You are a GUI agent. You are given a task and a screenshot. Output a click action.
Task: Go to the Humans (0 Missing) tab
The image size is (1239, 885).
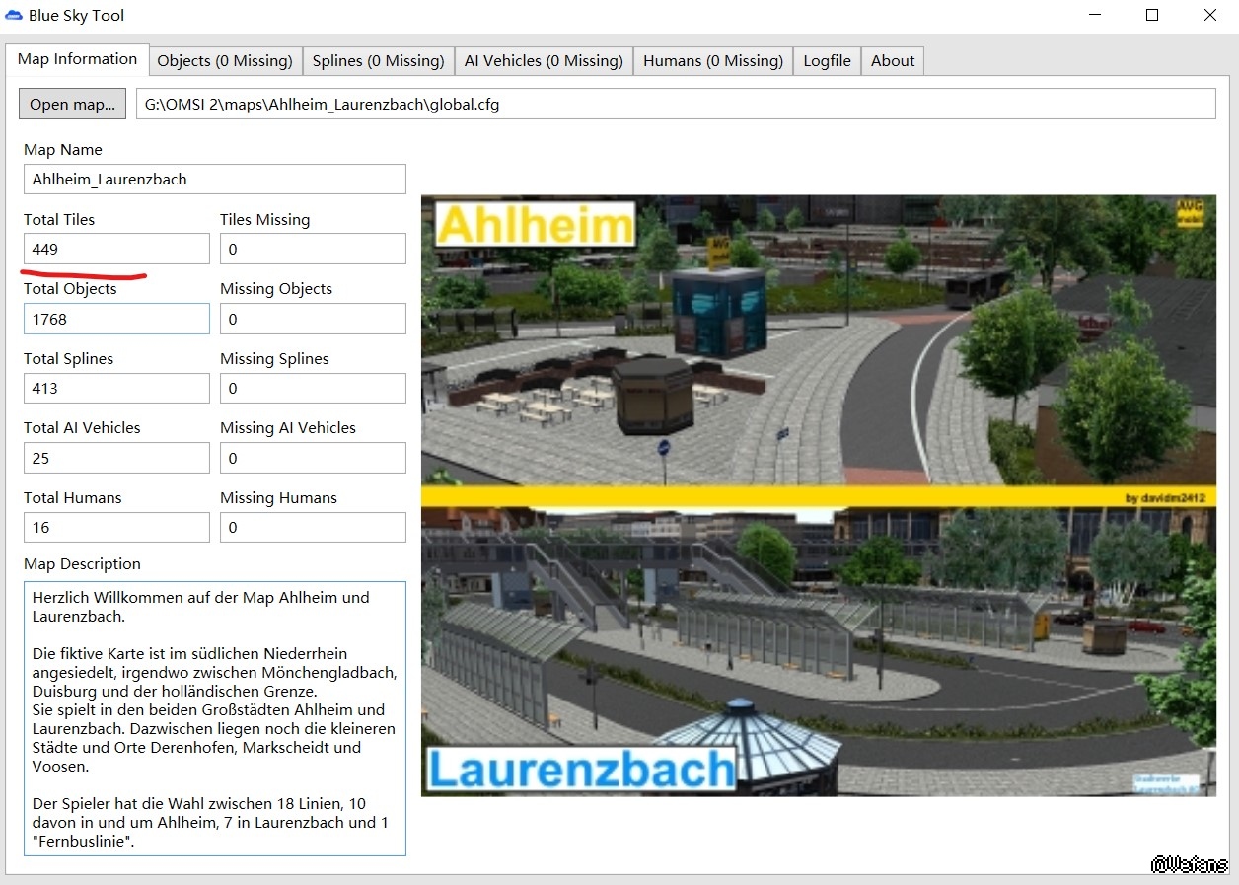(x=712, y=61)
